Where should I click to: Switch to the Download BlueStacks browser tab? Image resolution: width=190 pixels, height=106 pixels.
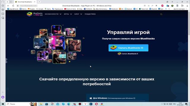25,2
